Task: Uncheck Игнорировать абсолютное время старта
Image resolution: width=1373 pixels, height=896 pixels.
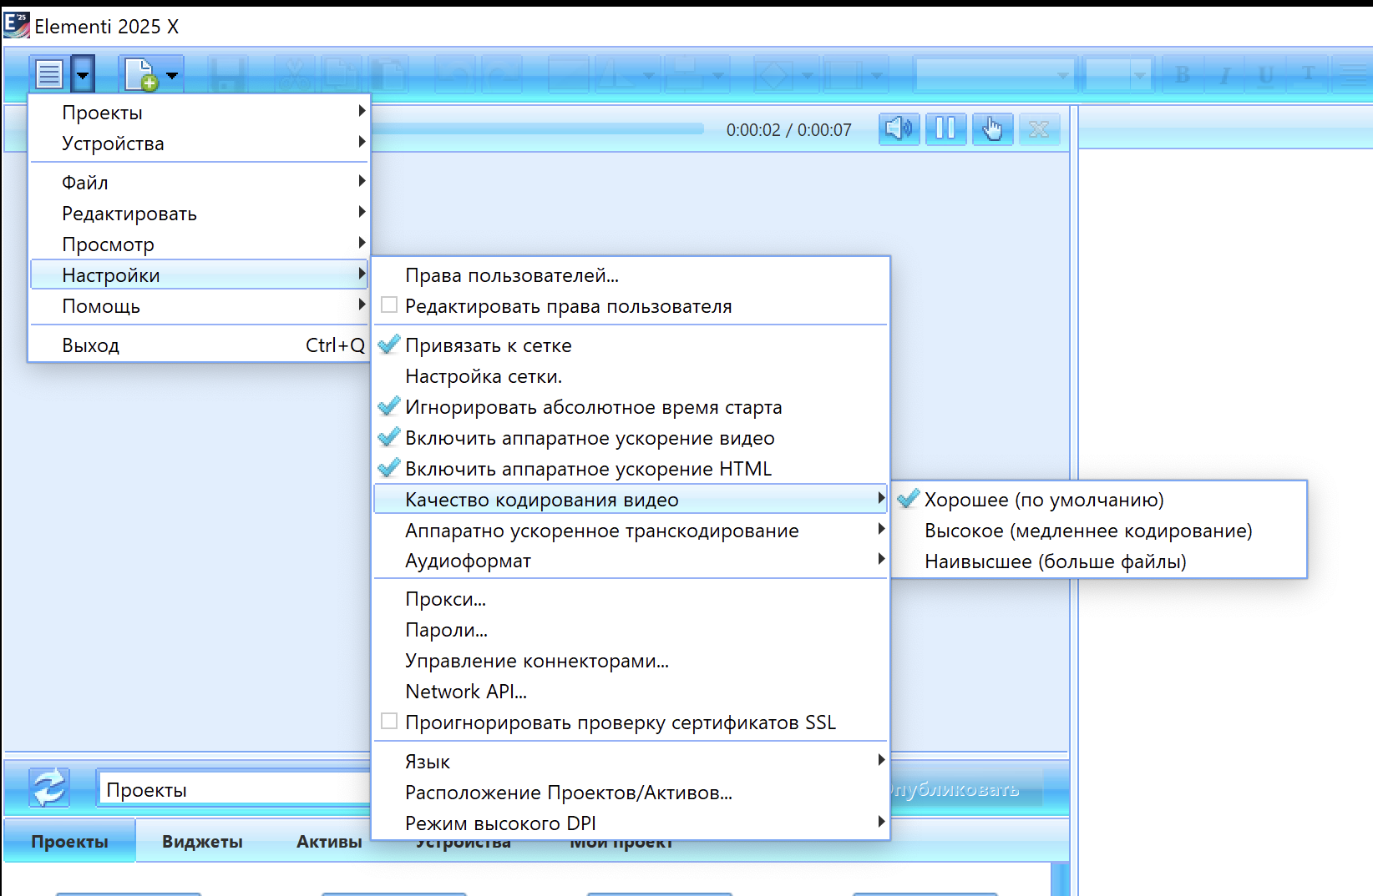Action: pos(631,407)
